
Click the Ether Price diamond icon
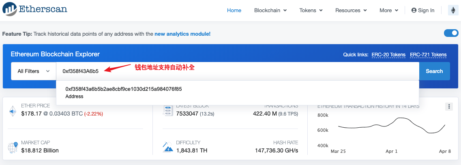[12, 111]
